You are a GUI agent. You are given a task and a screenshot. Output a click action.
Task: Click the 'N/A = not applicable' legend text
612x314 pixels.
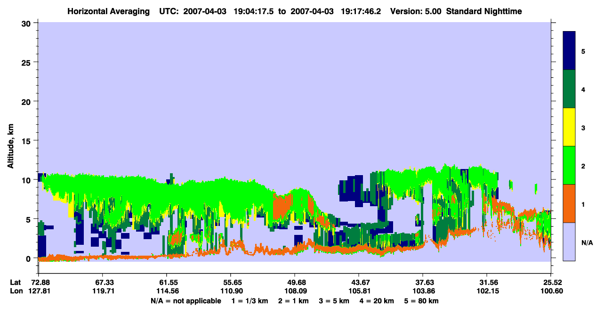point(186,301)
